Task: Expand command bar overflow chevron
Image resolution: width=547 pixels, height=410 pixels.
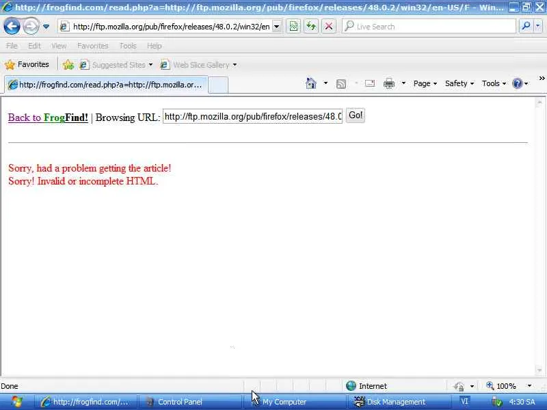Action: [x=542, y=79]
